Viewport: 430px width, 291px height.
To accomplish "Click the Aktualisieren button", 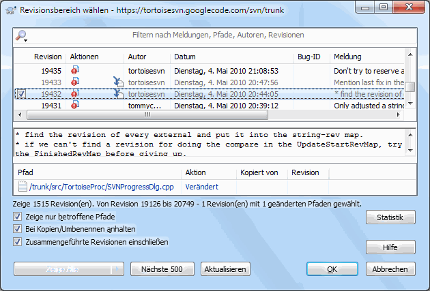I will tap(225, 269).
